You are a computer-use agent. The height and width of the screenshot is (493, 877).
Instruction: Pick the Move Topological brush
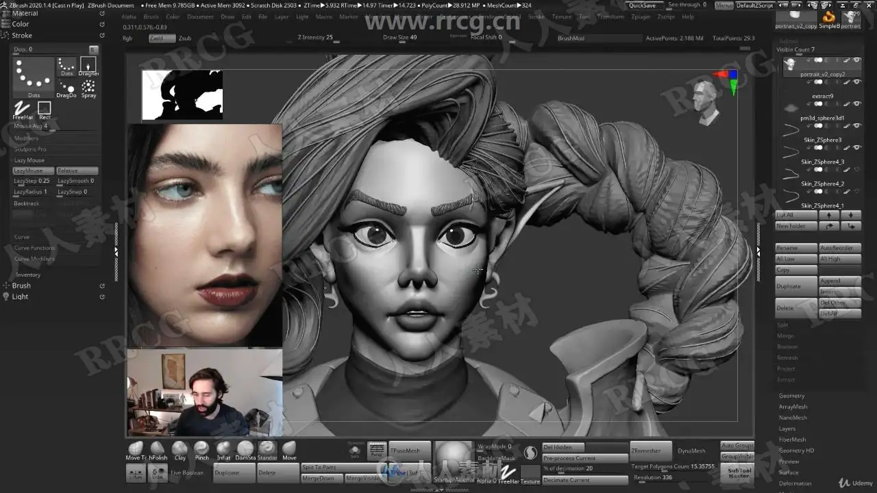point(136,451)
